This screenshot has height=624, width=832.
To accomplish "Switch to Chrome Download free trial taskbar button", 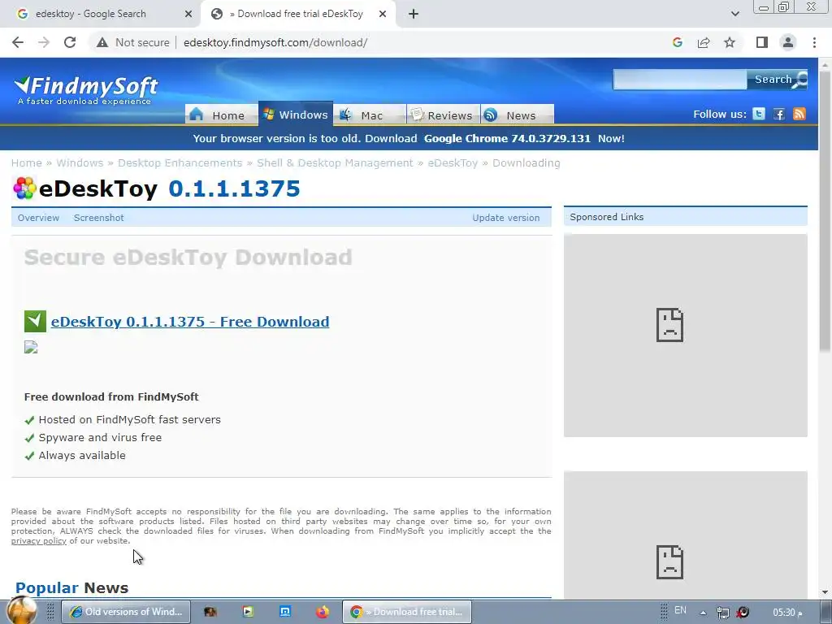I will click(407, 612).
